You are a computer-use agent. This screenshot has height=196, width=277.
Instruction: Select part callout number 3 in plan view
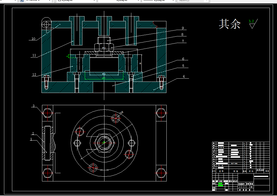tap(33, 106)
